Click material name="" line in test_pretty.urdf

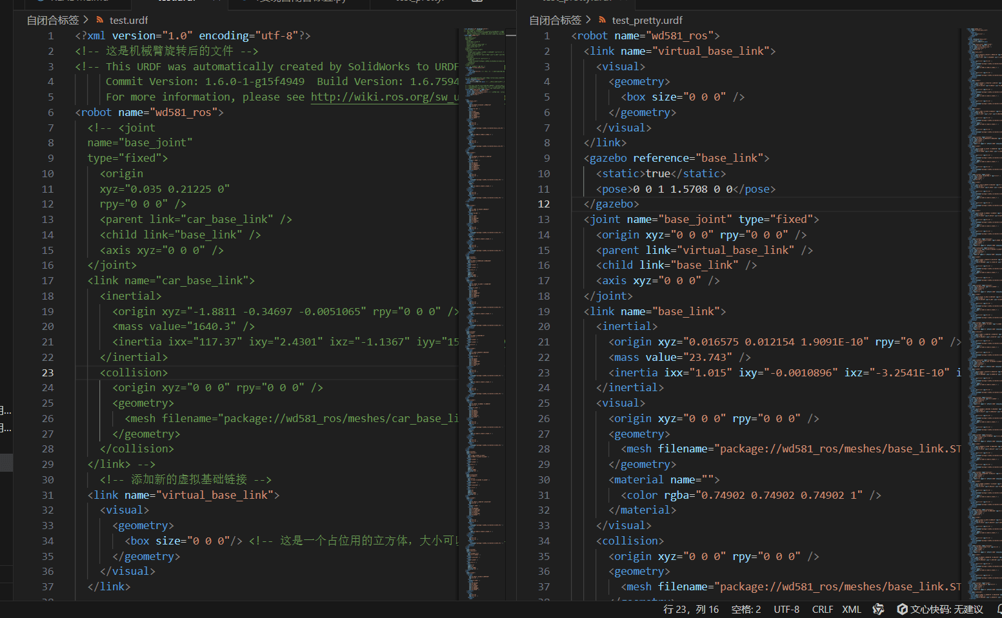[664, 480]
